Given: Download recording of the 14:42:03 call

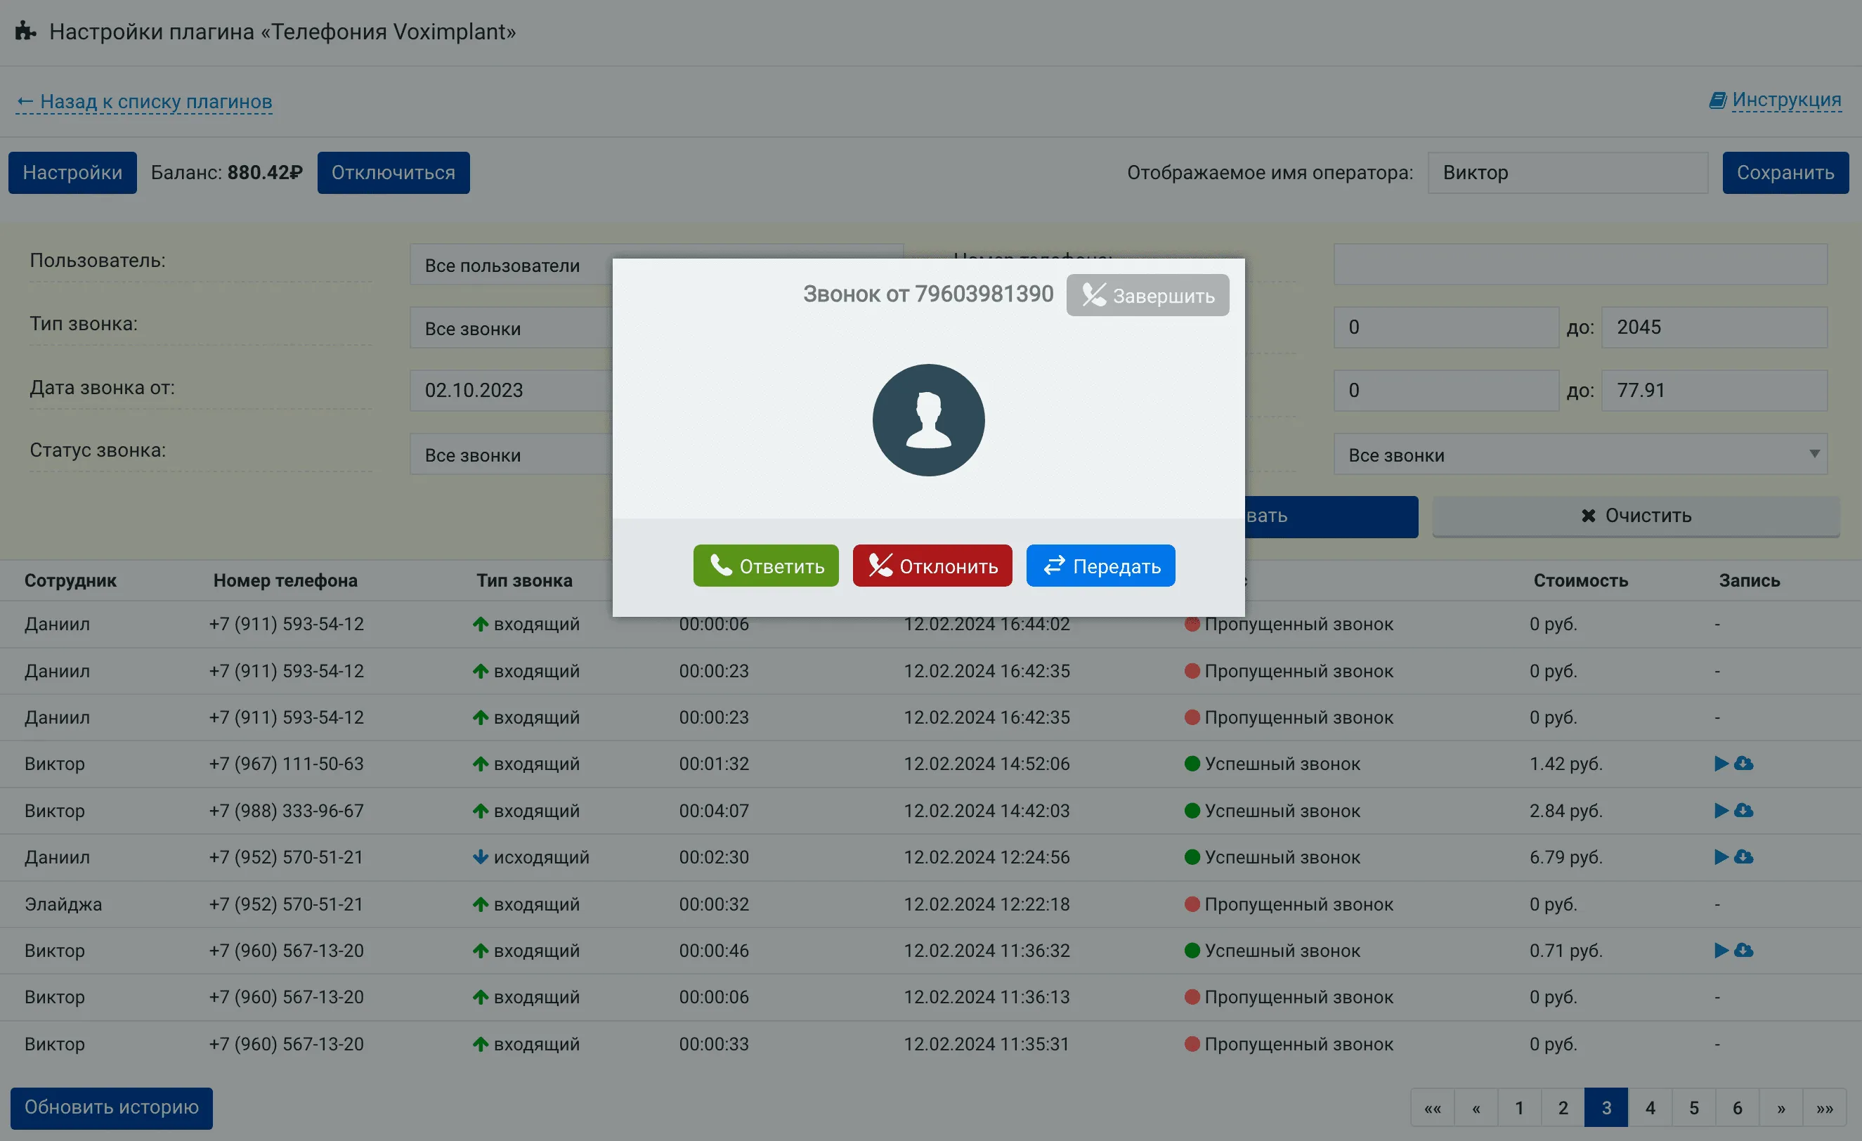Looking at the screenshot, I should [1743, 810].
